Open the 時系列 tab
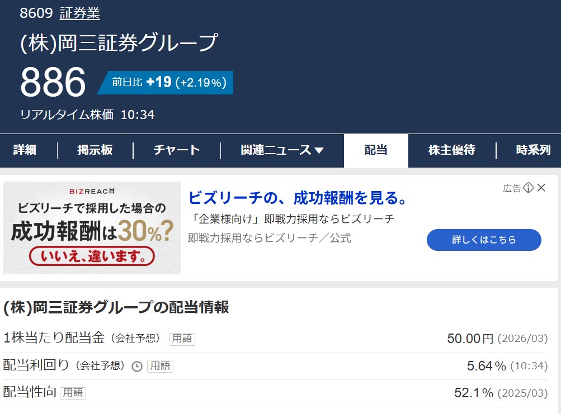Screen dimensions: 561x414 point(533,150)
